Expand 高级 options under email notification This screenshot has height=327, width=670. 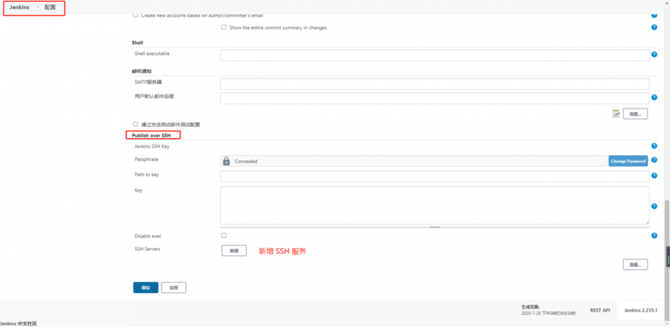[x=635, y=114]
